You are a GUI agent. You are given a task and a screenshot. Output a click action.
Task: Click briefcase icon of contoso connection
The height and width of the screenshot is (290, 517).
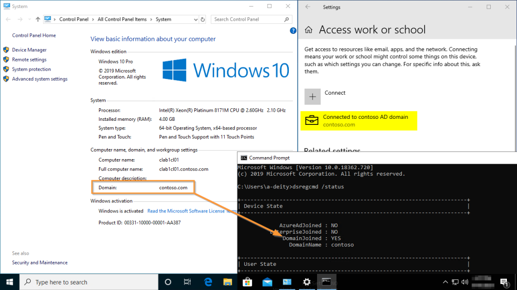[x=312, y=120]
